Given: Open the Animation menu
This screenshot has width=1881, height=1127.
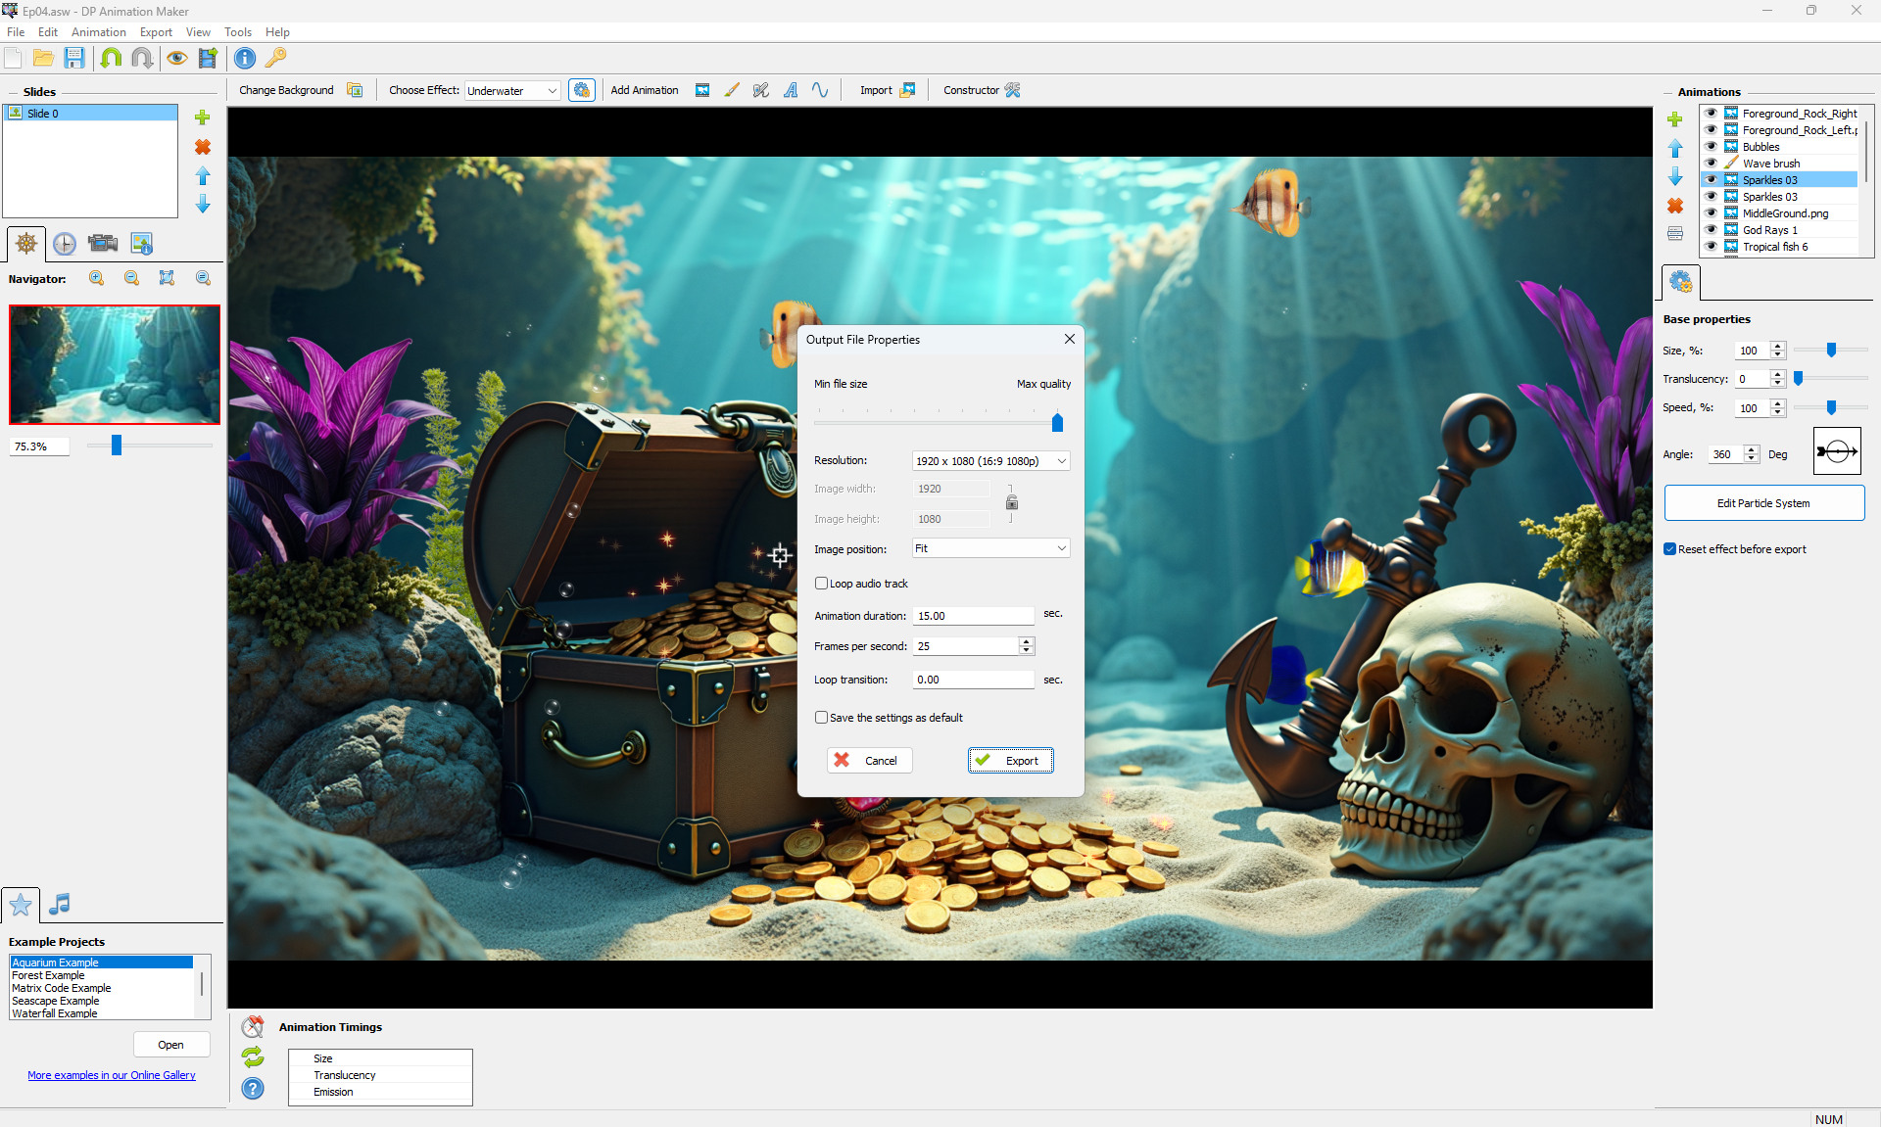Looking at the screenshot, I should point(99,32).
